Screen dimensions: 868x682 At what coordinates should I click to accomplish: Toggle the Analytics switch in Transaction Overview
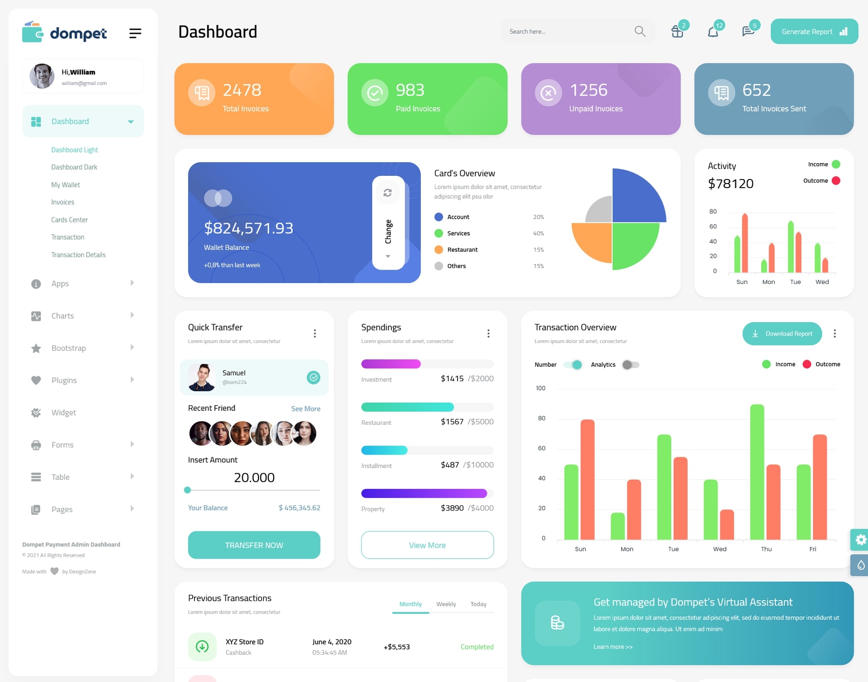point(630,363)
